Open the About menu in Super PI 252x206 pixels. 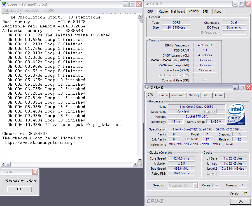tap(32, 11)
